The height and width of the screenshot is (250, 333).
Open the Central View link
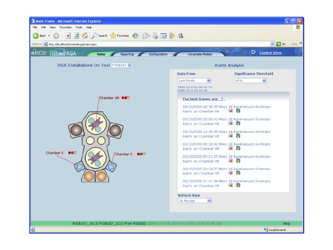tap(270, 53)
